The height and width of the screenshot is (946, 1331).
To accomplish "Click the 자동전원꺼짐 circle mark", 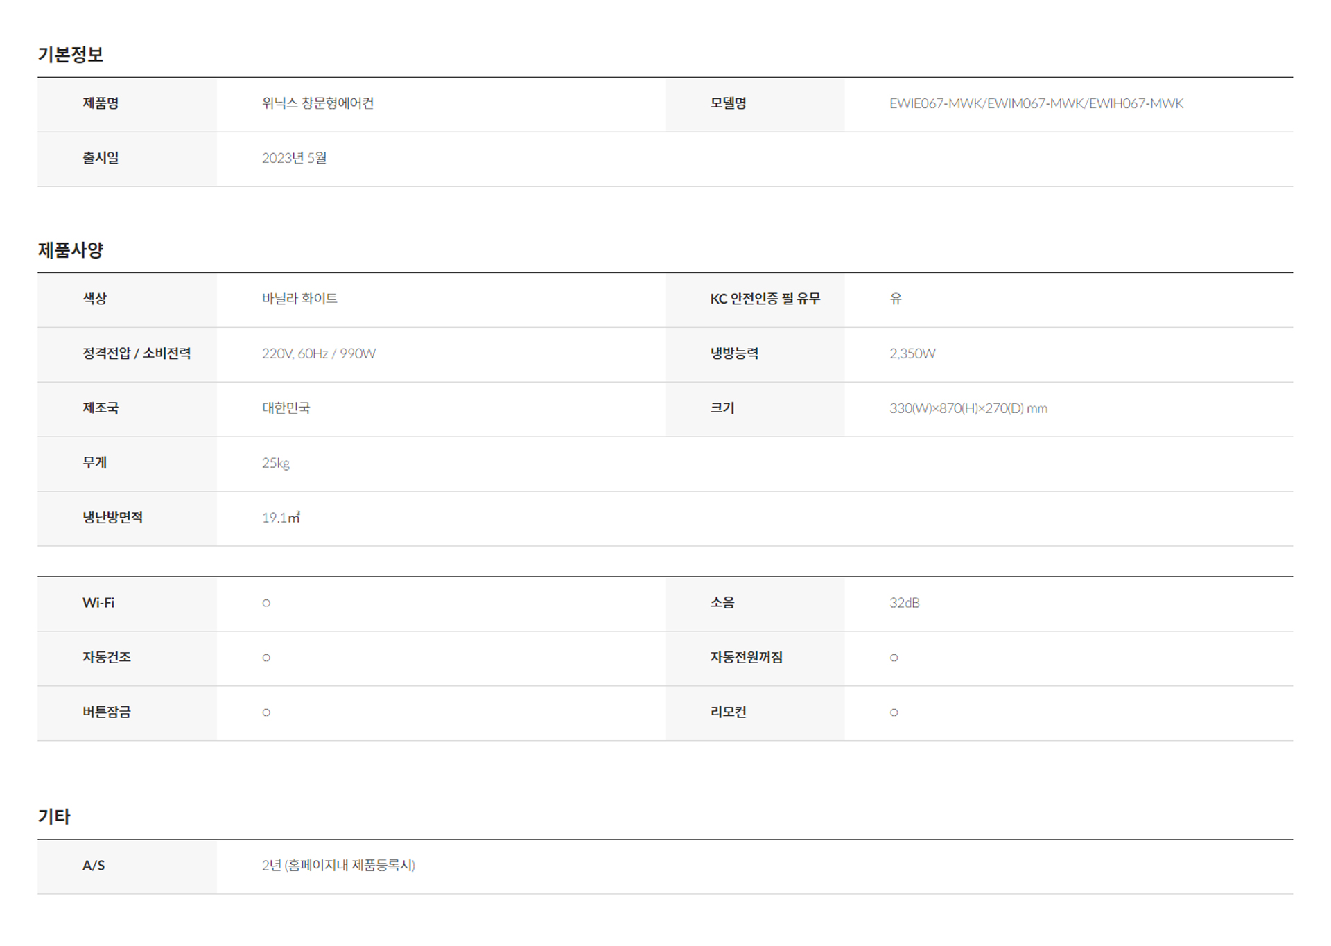I will point(894,658).
